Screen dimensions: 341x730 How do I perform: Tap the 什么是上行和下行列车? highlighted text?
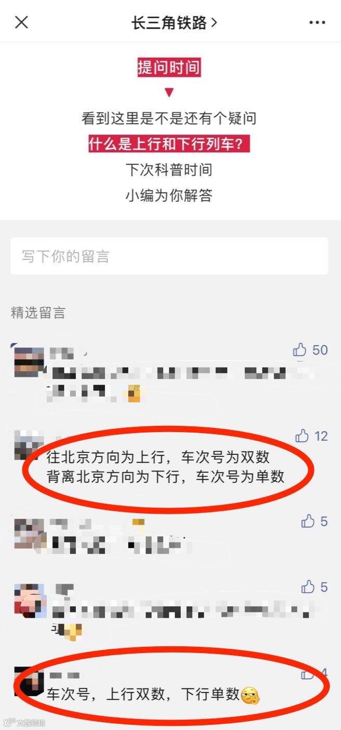[169, 144]
